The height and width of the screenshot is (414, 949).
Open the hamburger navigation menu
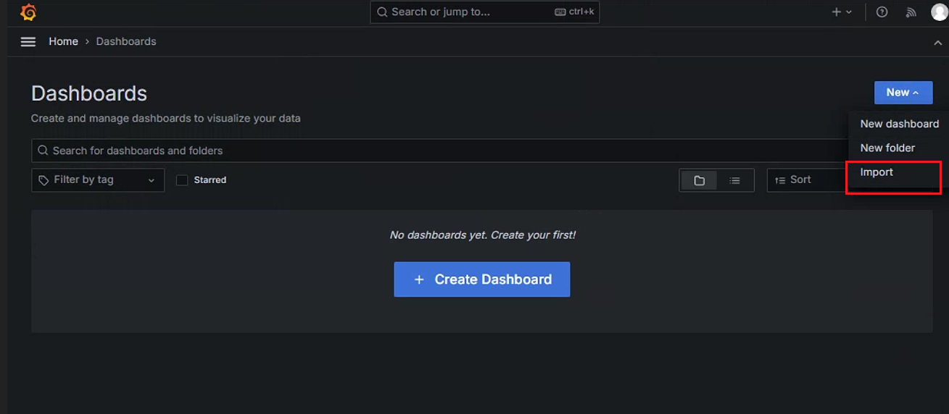click(x=28, y=42)
